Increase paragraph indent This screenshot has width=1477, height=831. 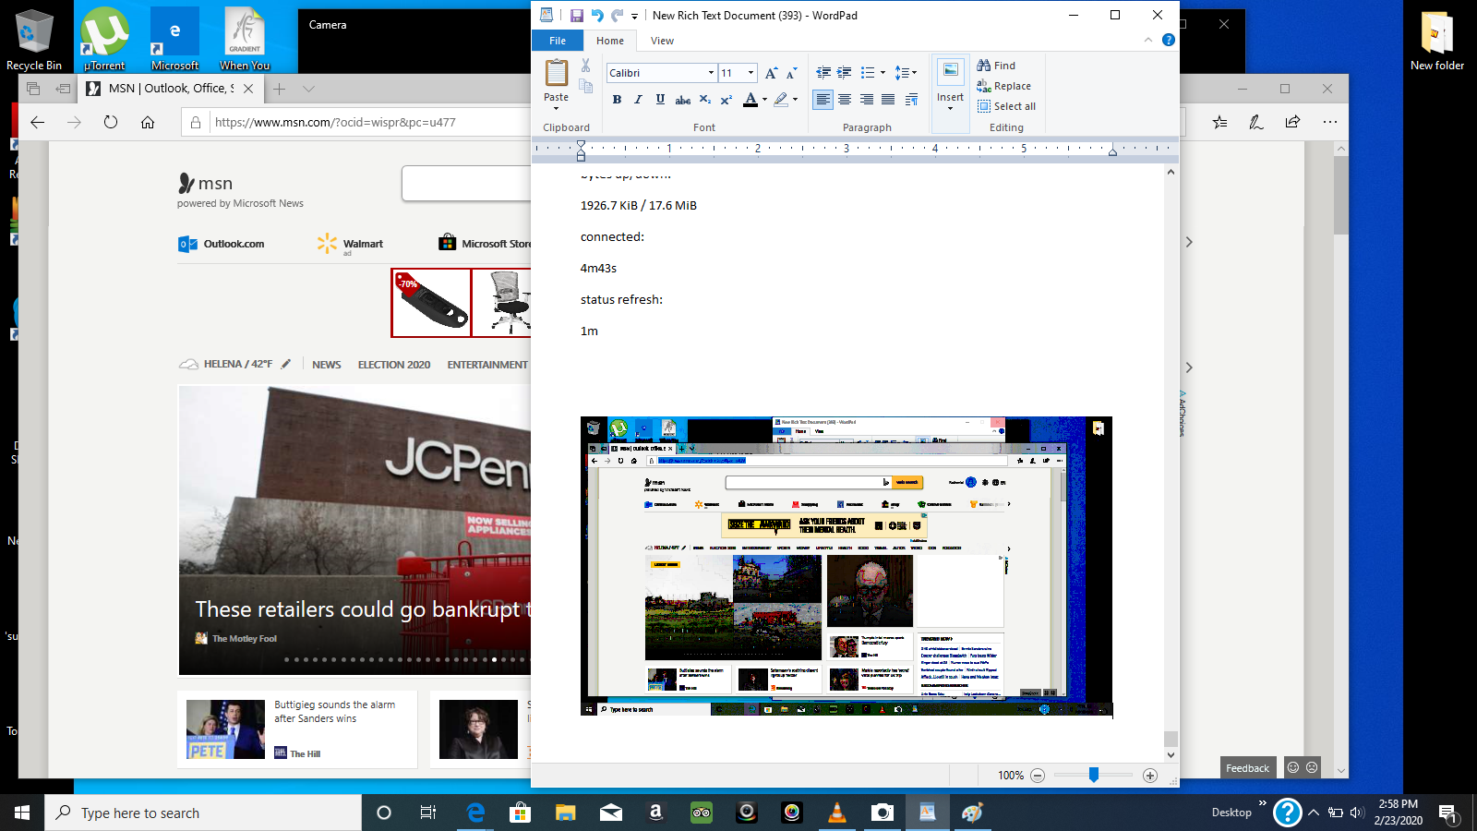(x=845, y=73)
